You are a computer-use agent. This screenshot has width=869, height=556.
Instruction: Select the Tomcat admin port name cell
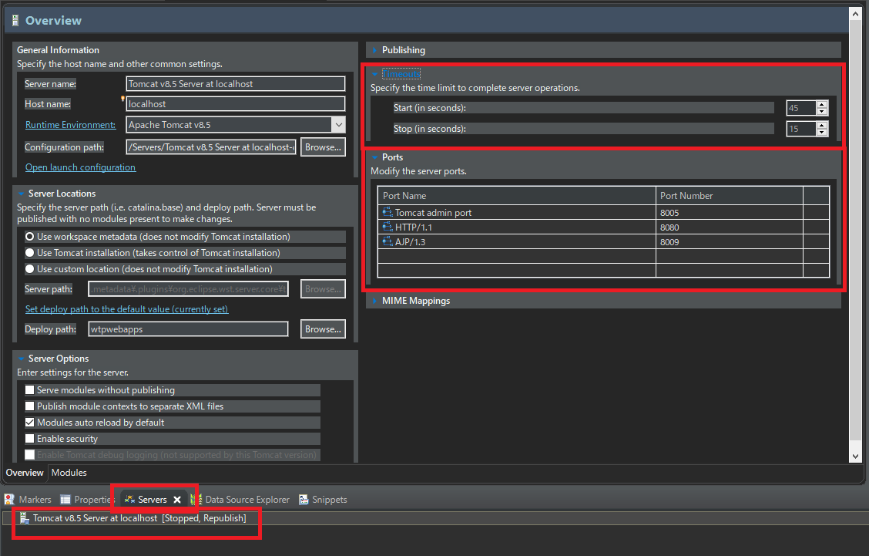click(516, 213)
